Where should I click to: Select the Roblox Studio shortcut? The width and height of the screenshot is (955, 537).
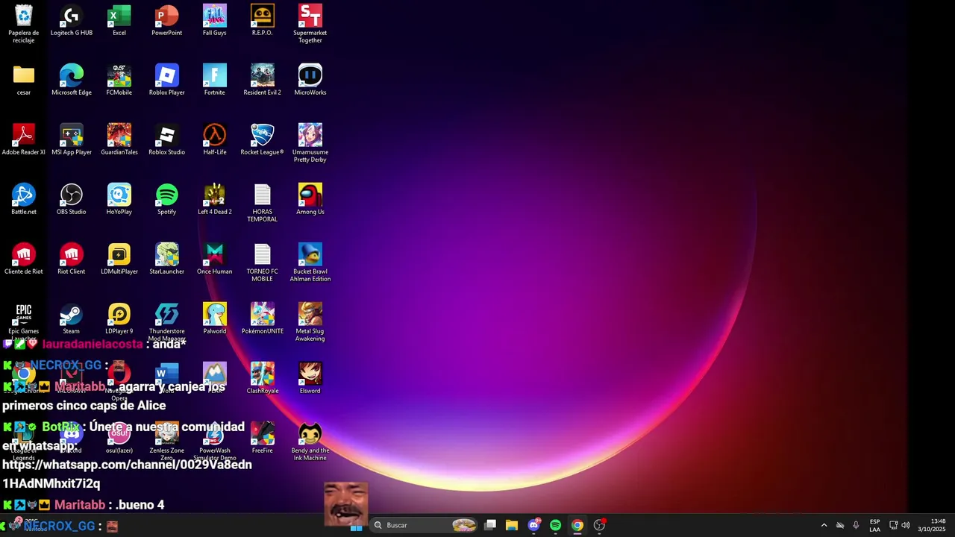click(167, 140)
